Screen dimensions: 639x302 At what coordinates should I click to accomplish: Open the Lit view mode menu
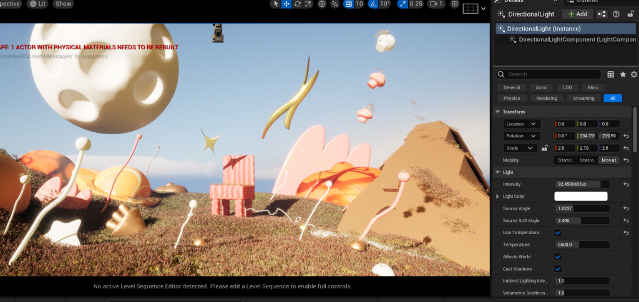coord(37,4)
